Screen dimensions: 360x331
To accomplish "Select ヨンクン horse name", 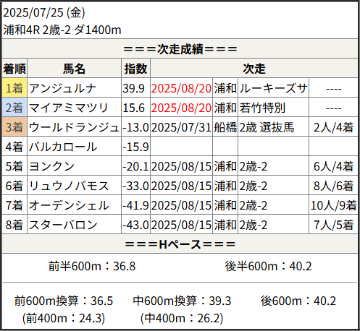I will tap(51, 166).
